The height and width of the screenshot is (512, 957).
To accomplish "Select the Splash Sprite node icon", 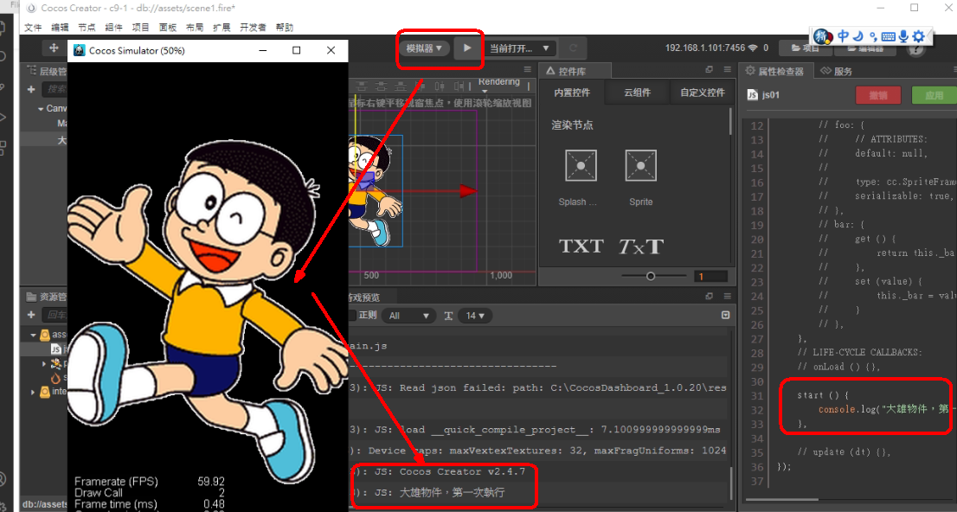I will coord(581,165).
